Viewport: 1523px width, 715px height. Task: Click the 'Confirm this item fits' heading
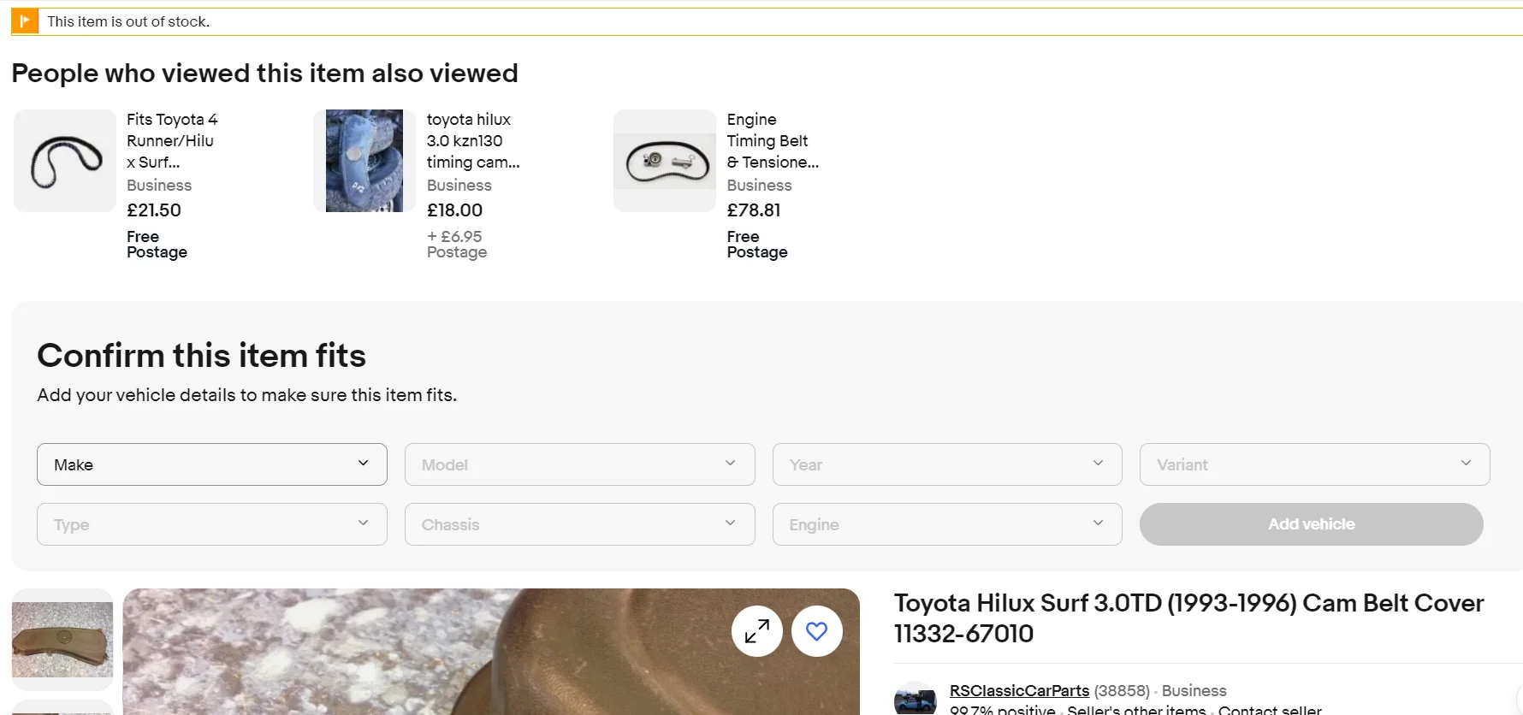coord(201,355)
